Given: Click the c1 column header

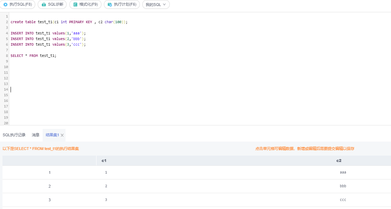Looking at the screenshot, I should click(104, 161).
